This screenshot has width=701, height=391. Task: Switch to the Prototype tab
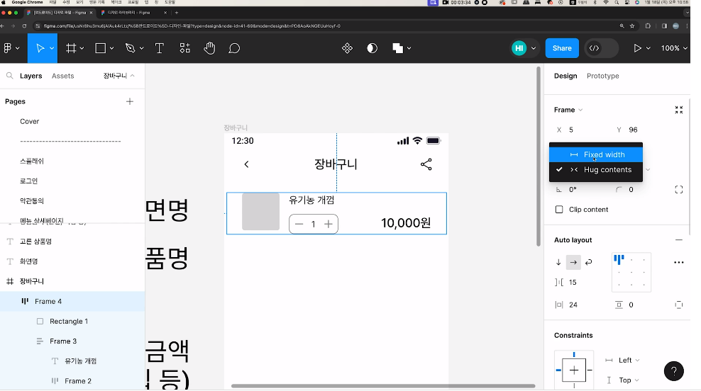(602, 76)
